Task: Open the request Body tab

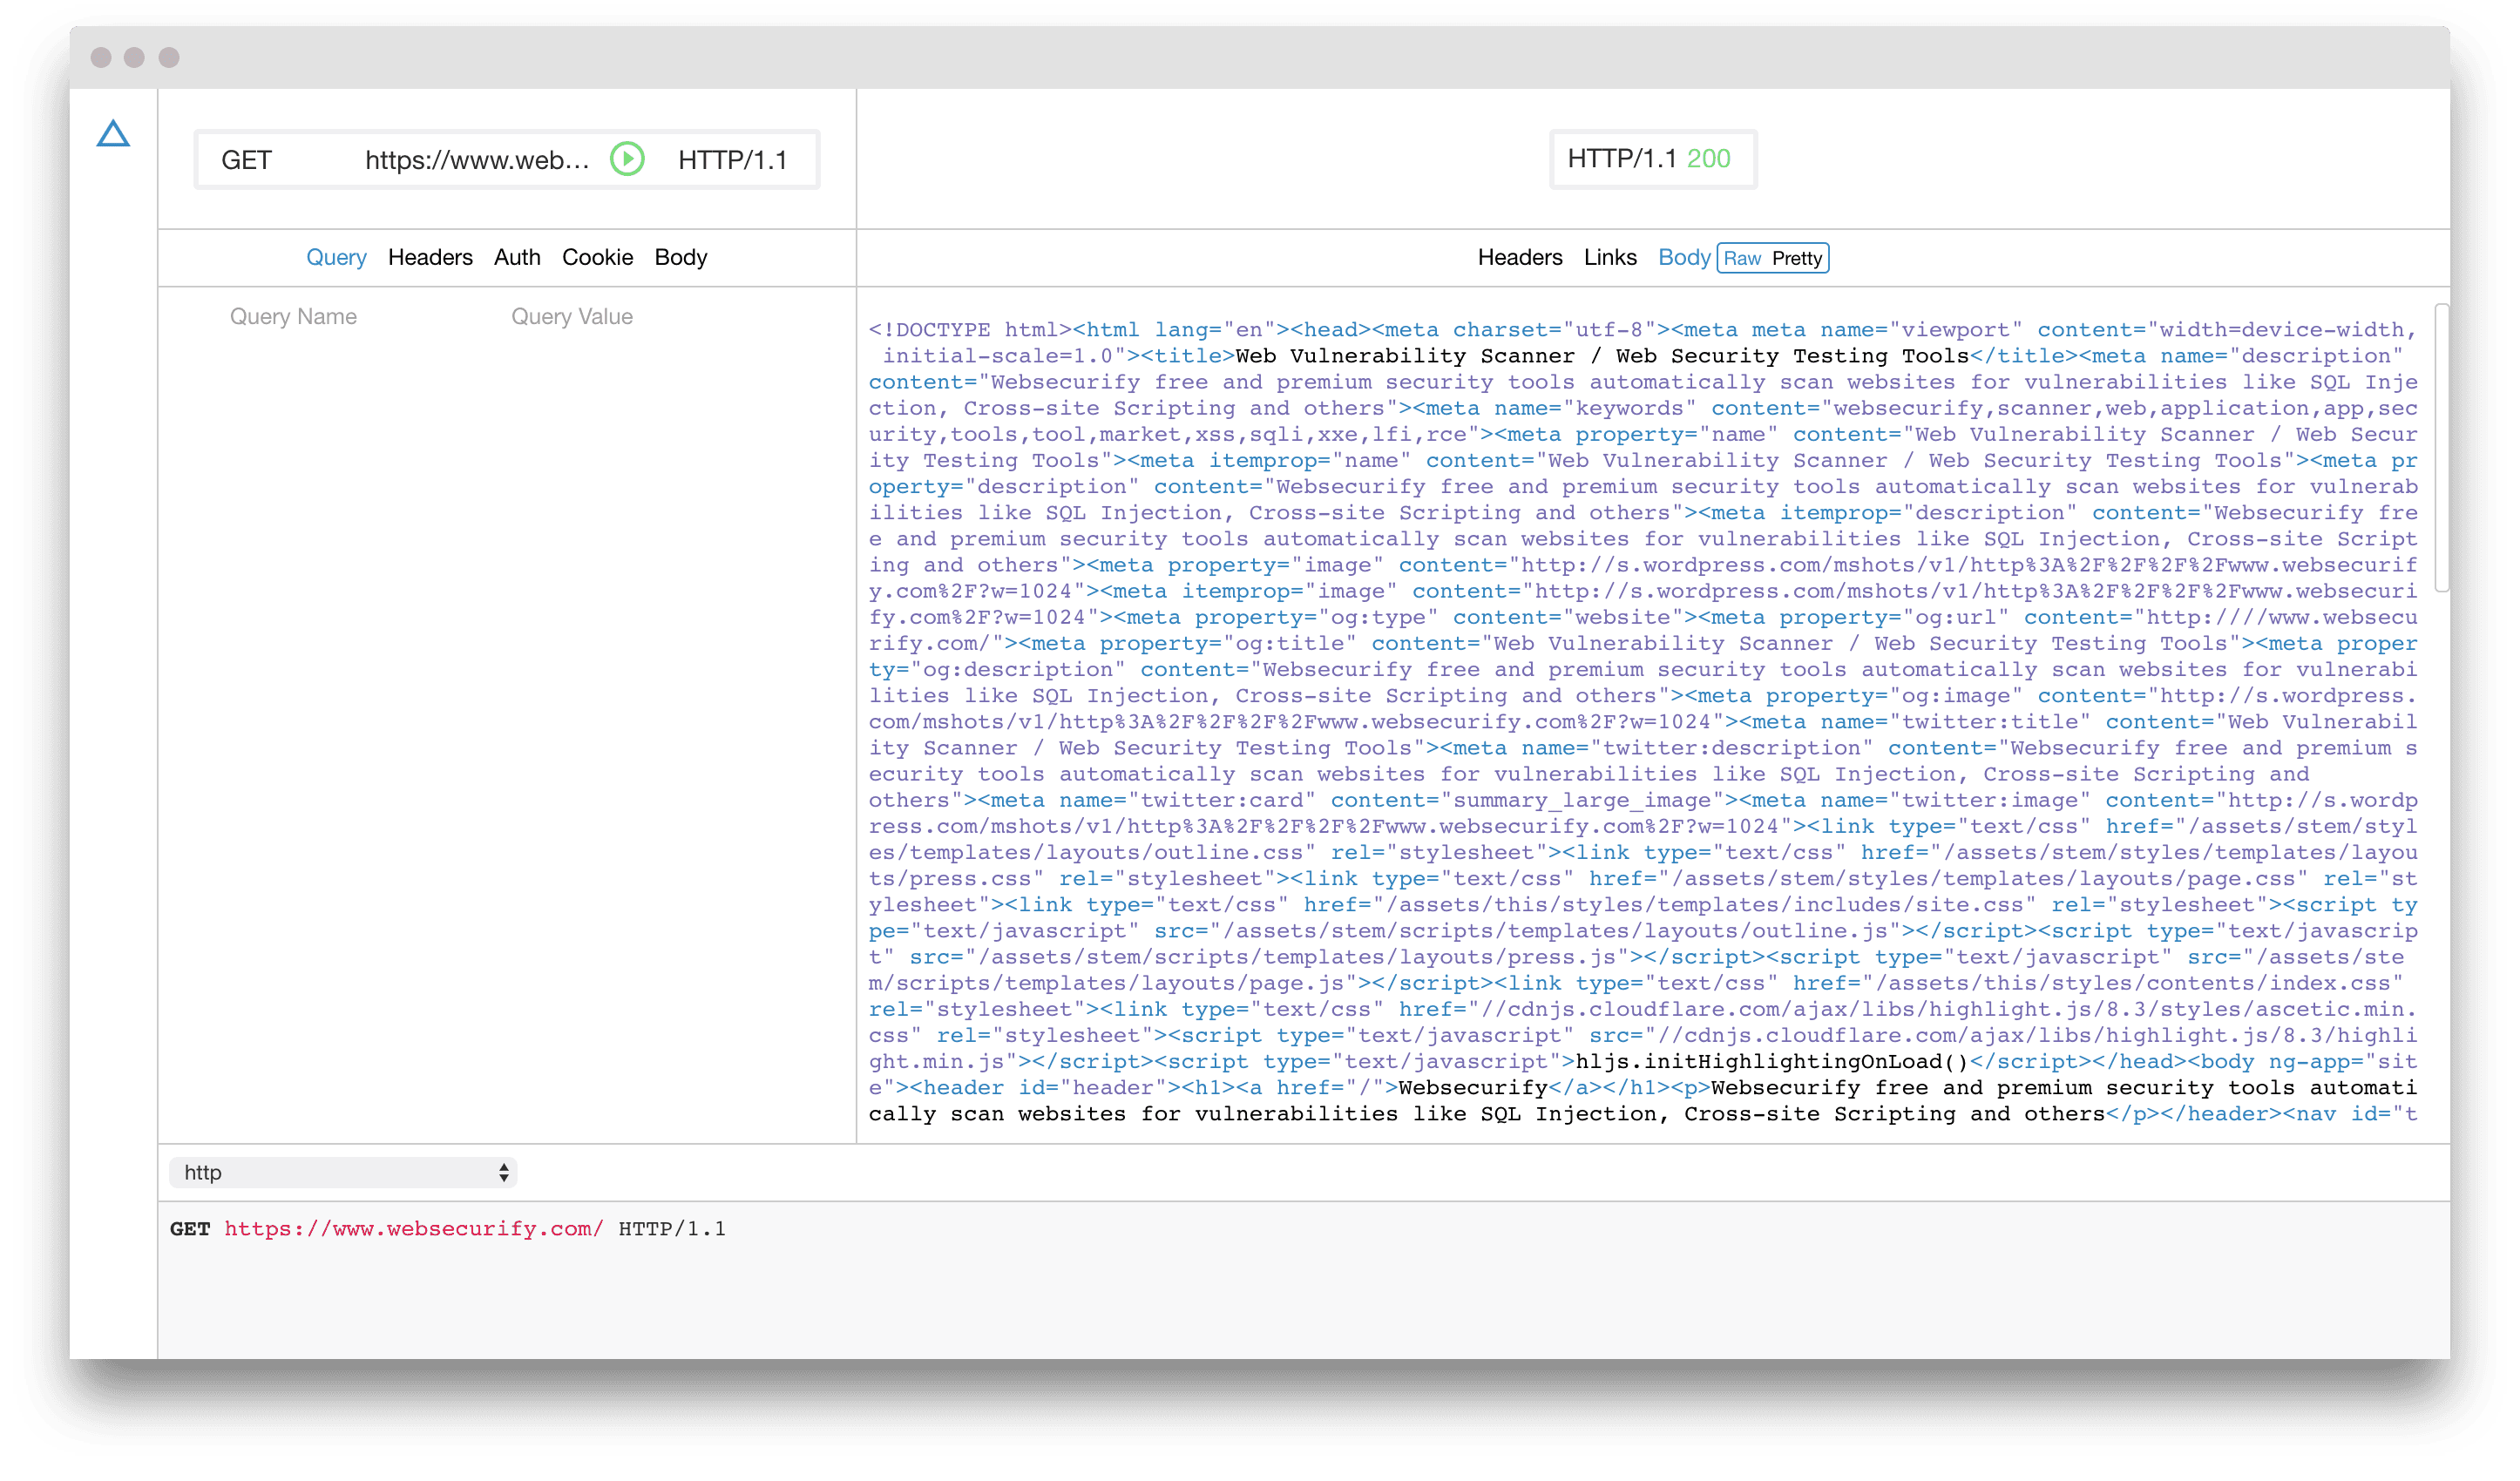Action: (680, 257)
